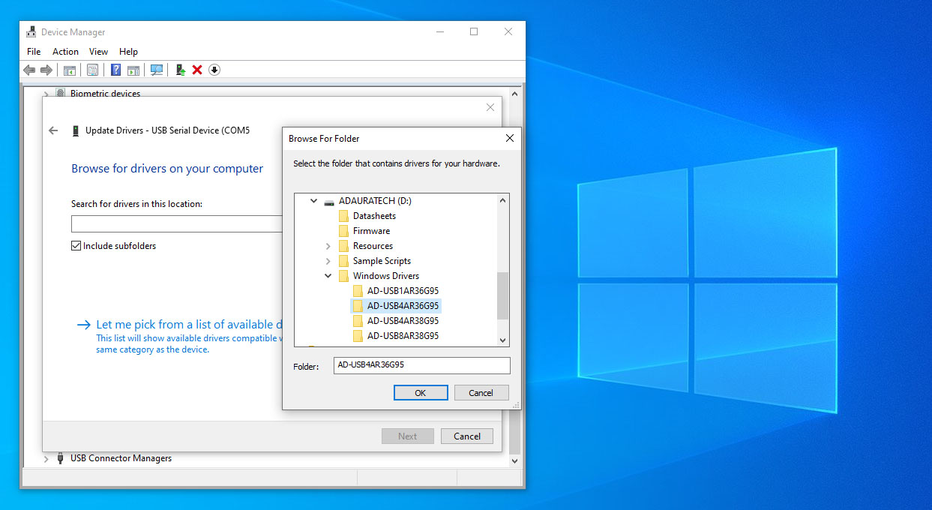
Task: Collapse the Windows Drivers folder
Action: pos(328,276)
